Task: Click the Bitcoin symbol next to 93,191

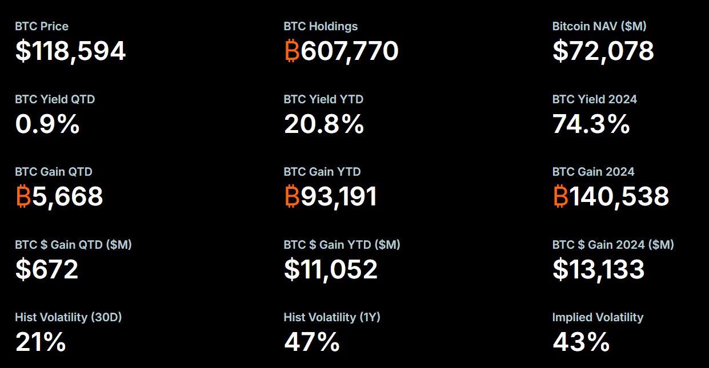Action: (292, 197)
